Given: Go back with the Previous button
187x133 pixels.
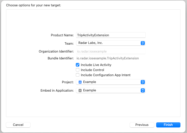Looking at the screenshot, I should click(142, 125).
